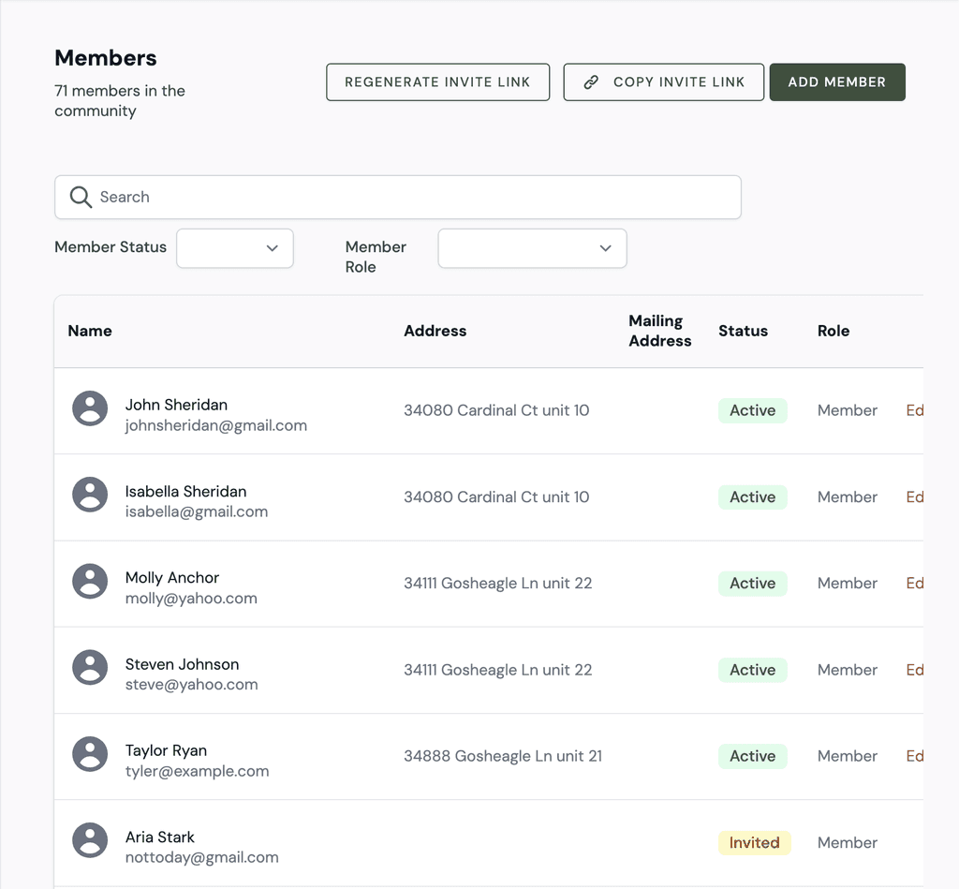The image size is (959, 889).
Task: Click email steve@yahoo.com
Action: pos(191,685)
